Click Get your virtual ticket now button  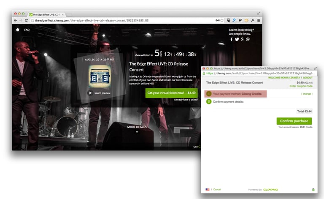[x=171, y=93]
